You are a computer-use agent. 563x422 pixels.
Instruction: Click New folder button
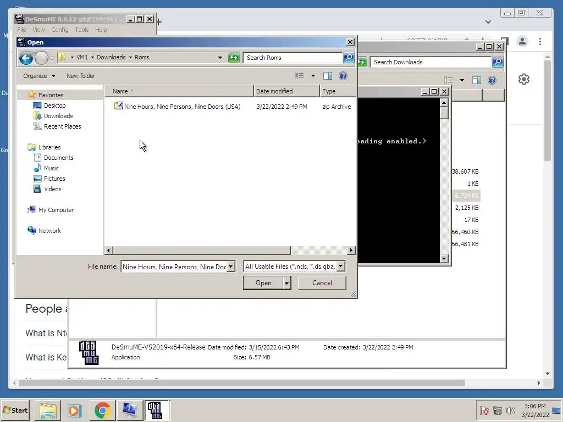81,76
